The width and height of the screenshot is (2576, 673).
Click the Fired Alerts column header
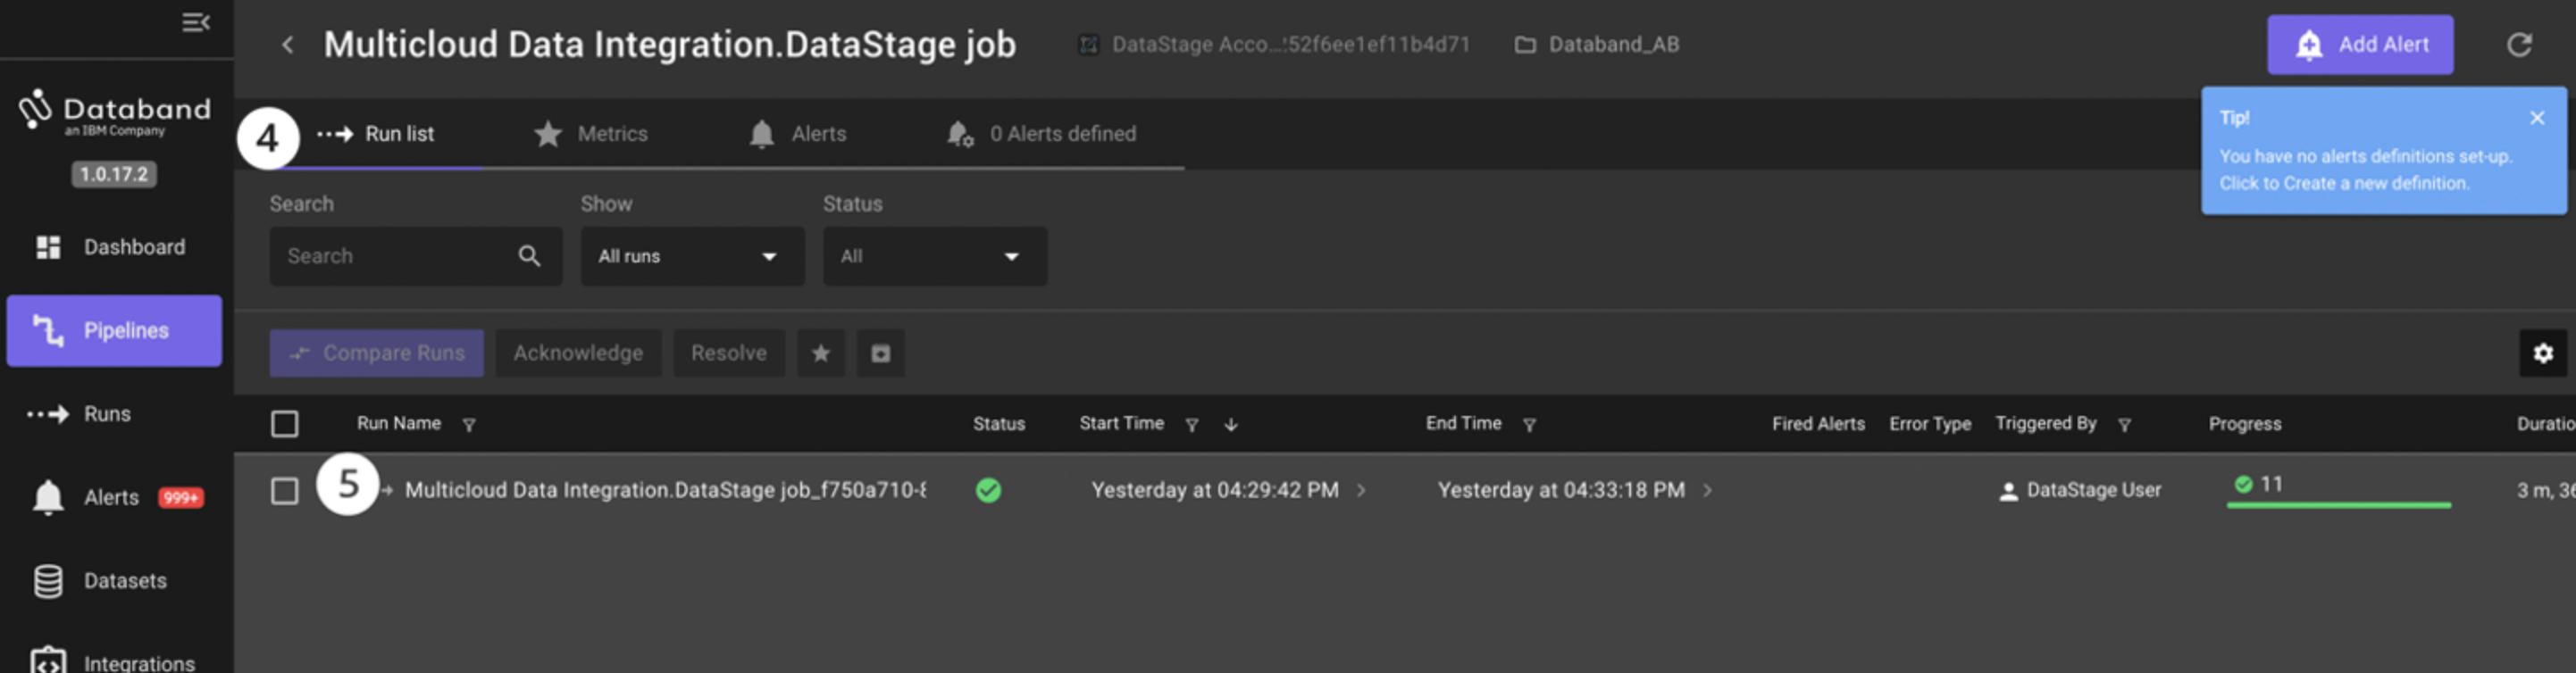coord(1818,424)
